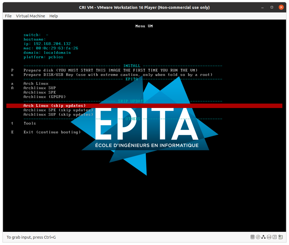Choose the 'Prepare DISK/USB Key' boot entry
This screenshot has height=245, width=289.
point(118,75)
